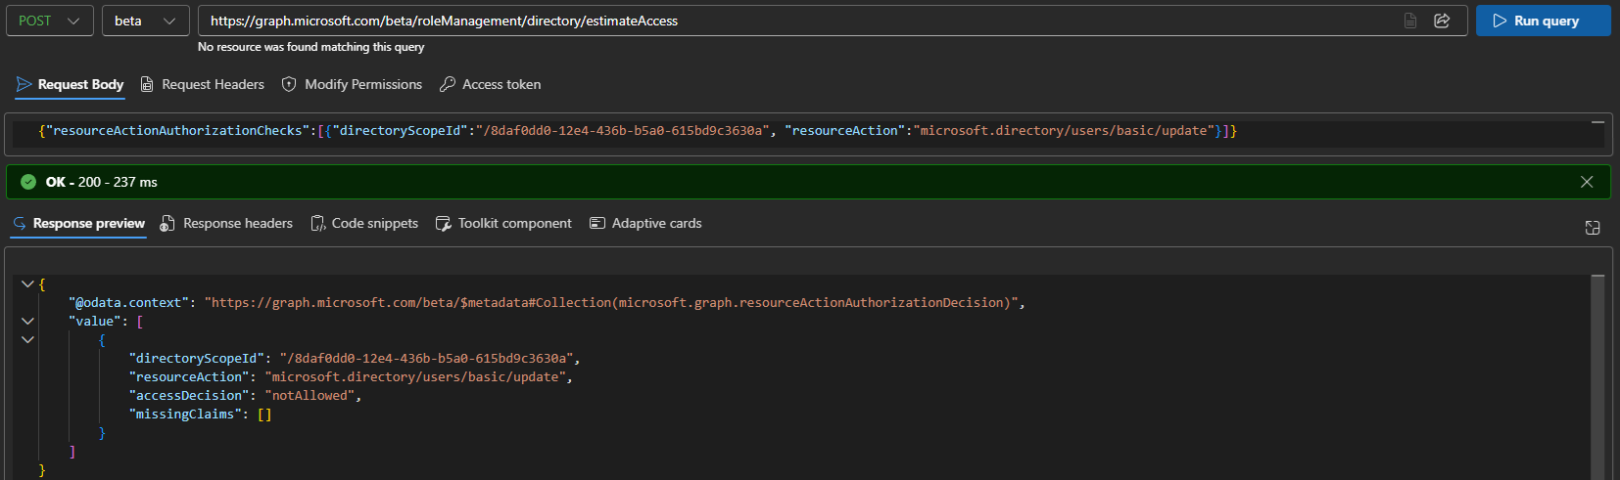Viewport: 1620px width, 480px height.
Task: Click the share query icon in the URL bar
Action: (1442, 21)
